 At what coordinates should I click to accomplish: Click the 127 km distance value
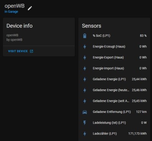(x=141, y=112)
